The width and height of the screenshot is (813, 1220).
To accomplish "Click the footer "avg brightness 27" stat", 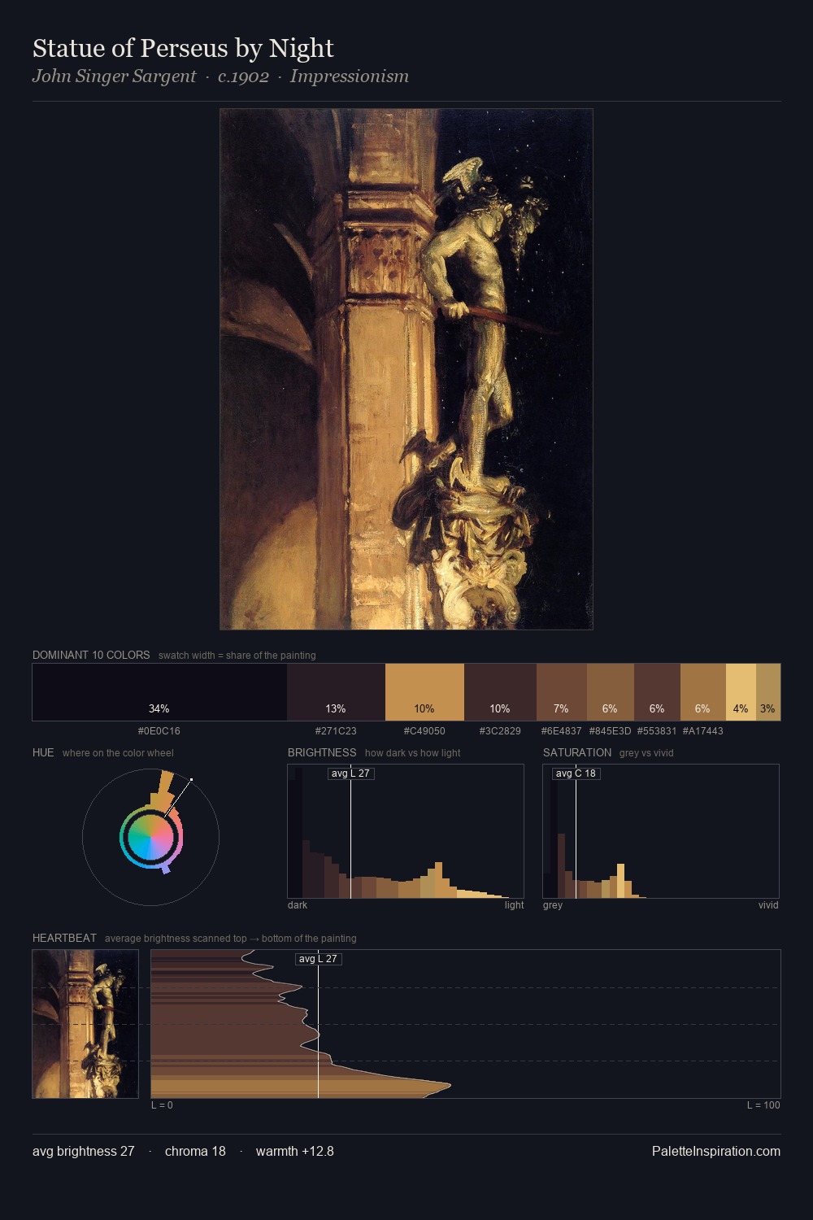I will pos(84,1152).
